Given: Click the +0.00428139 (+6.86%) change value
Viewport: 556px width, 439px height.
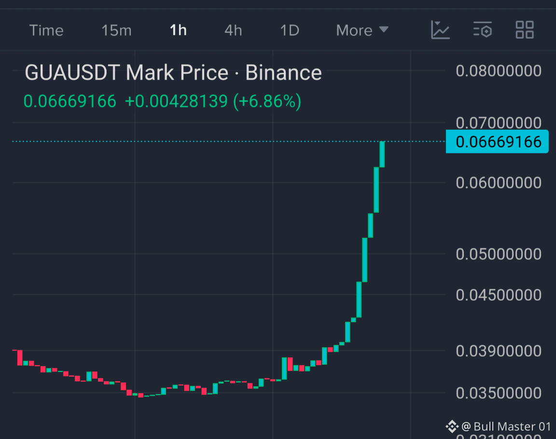Looking at the screenshot, I should coord(213,101).
